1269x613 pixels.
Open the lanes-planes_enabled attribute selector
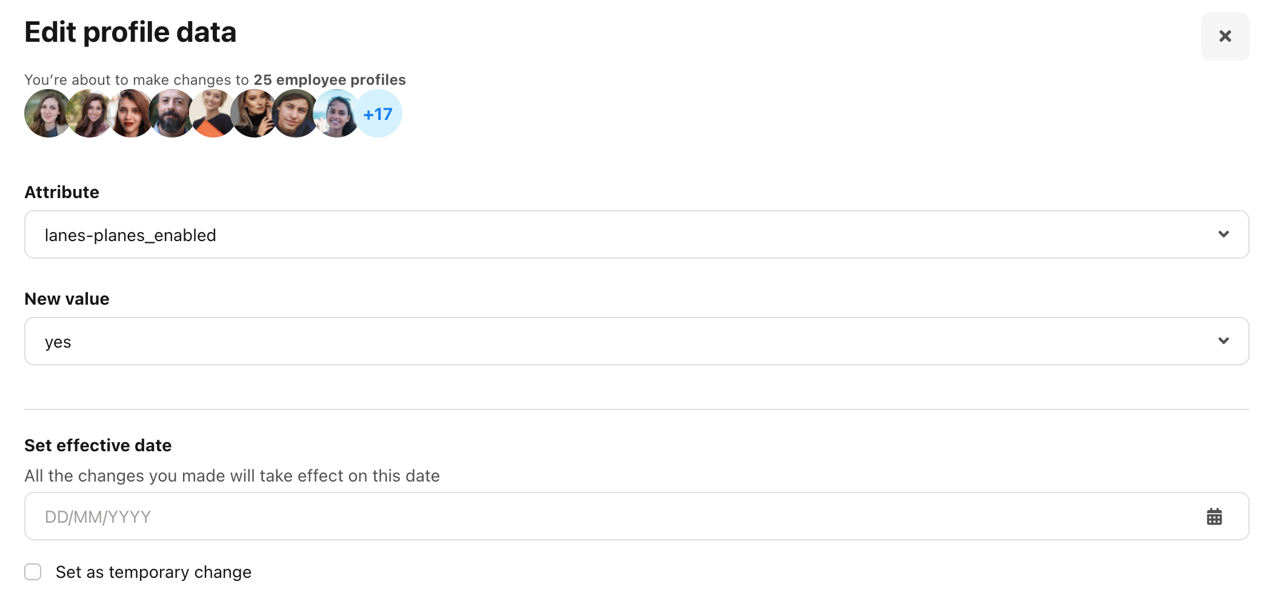pyautogui.click(x=636, y=234)
